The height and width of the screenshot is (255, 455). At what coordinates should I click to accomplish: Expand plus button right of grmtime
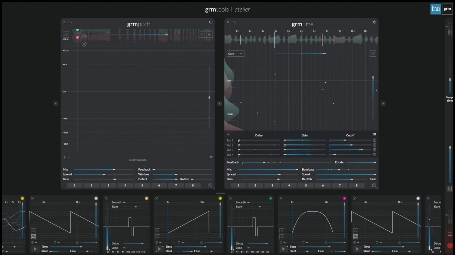click(383, 104)
